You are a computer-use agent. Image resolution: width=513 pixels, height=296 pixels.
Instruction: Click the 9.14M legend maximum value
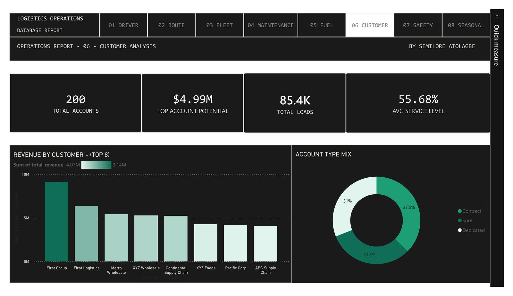click(x=119, y=165)
